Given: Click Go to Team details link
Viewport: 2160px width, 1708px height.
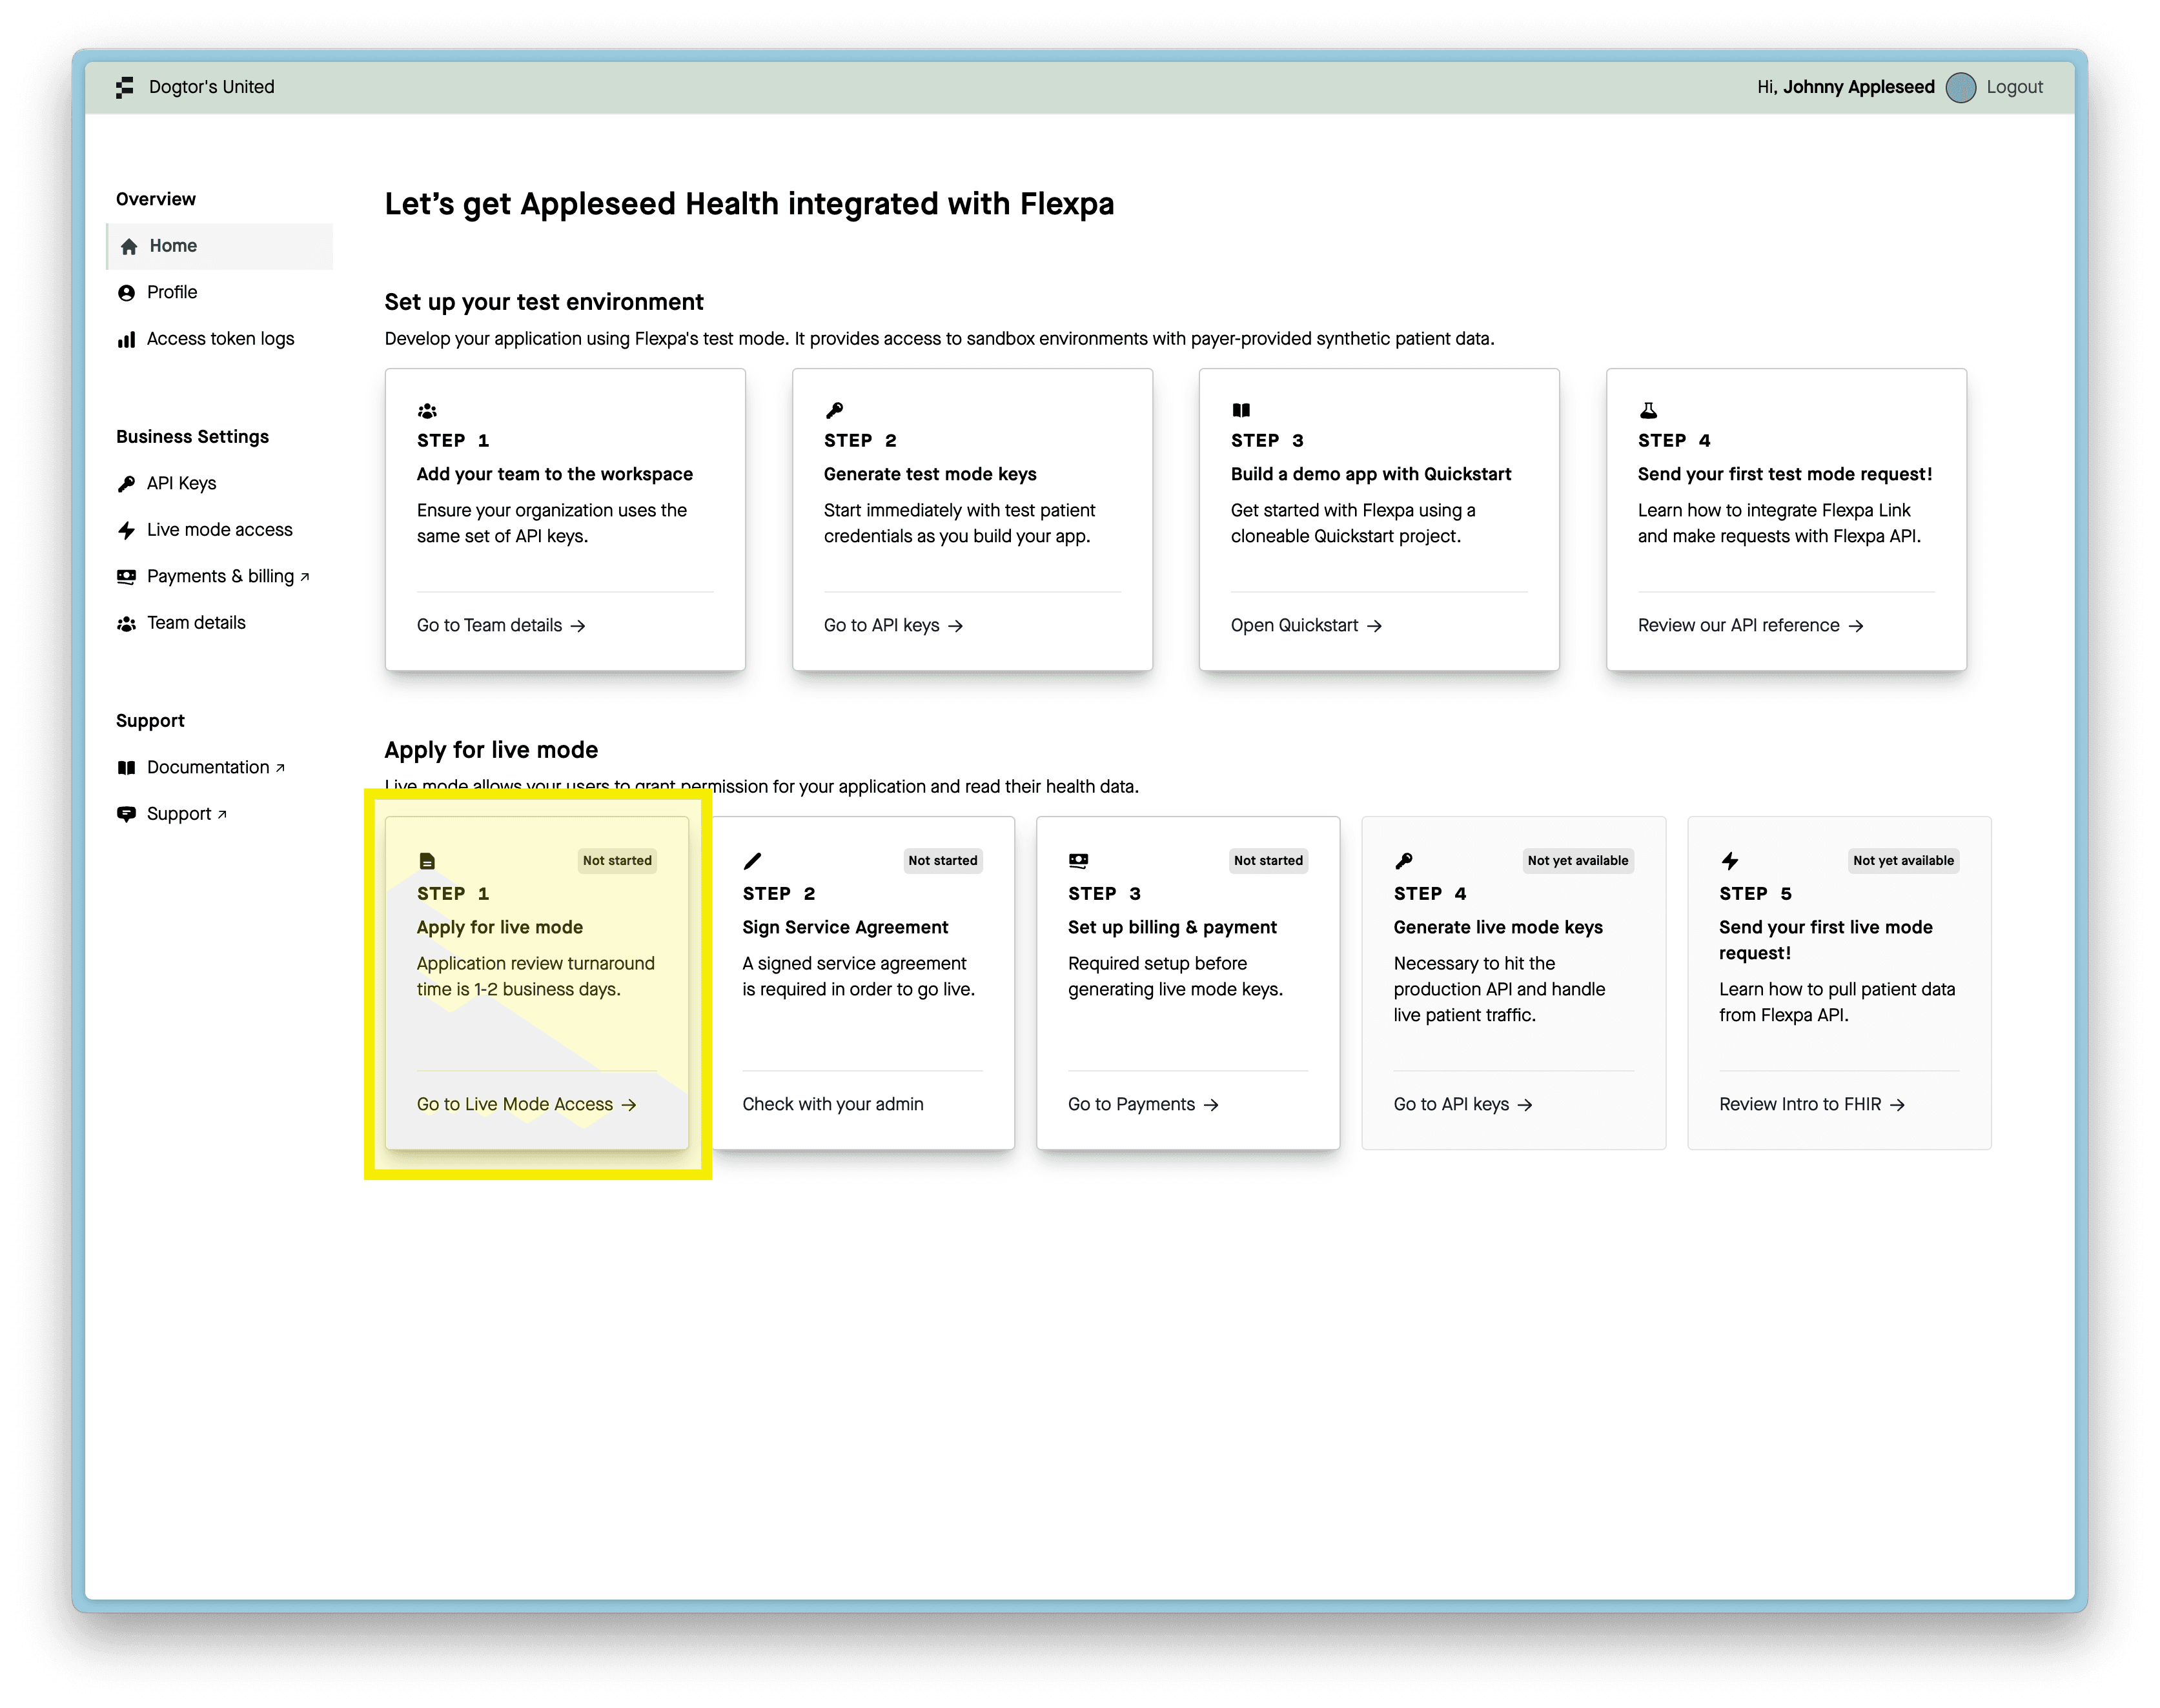Looking at the screenshot, I should [x=501, y=626].
